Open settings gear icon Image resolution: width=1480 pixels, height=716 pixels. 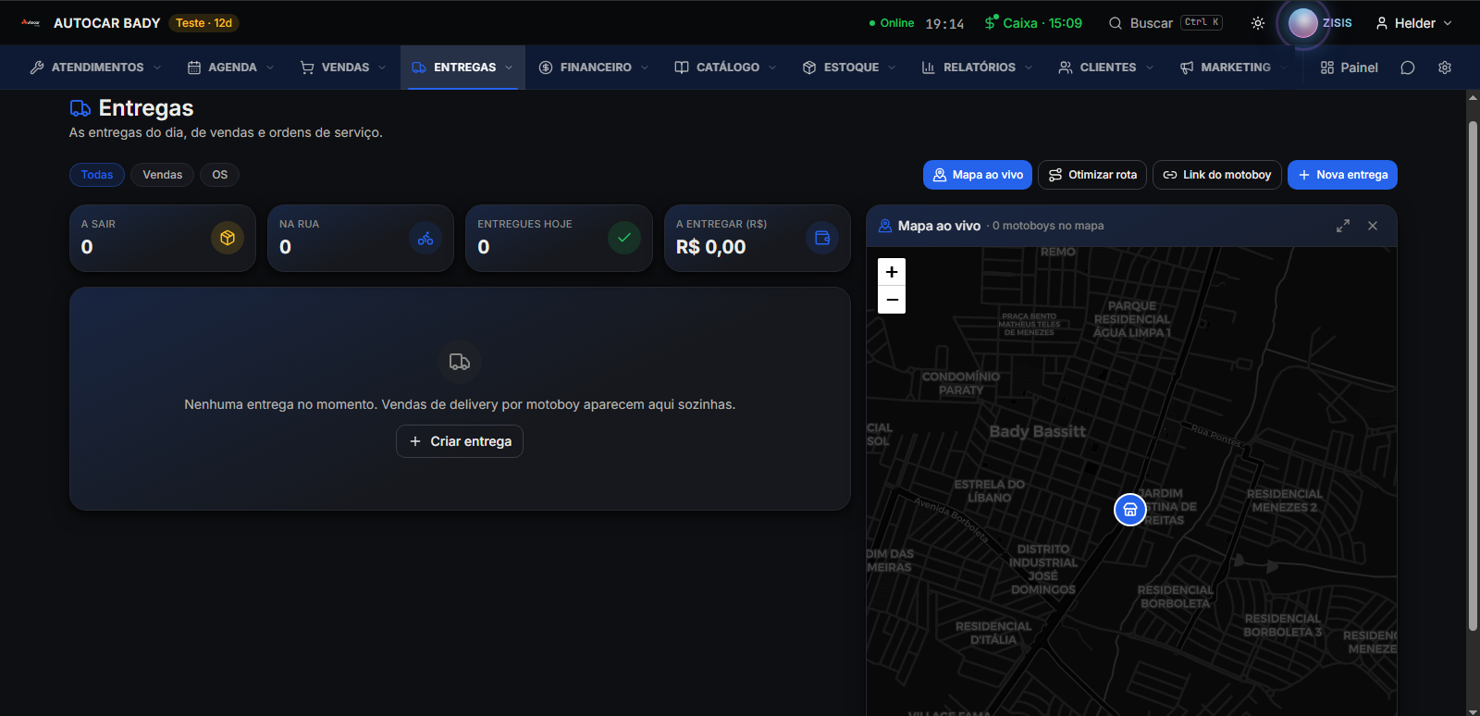[x=1445, y=68]
